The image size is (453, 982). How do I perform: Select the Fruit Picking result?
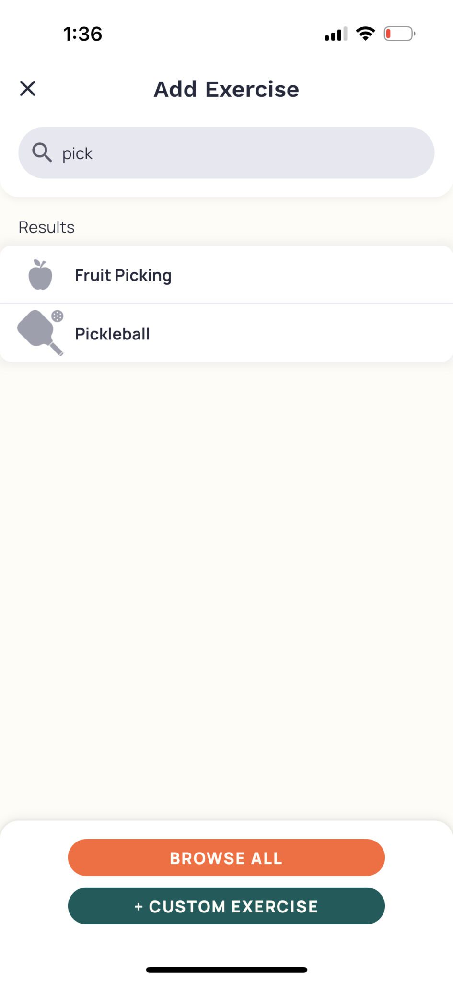123,275
